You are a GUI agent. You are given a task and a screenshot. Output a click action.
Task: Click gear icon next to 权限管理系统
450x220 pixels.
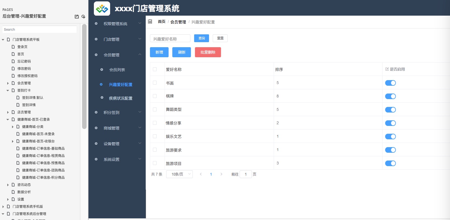[x=96, y=23]
